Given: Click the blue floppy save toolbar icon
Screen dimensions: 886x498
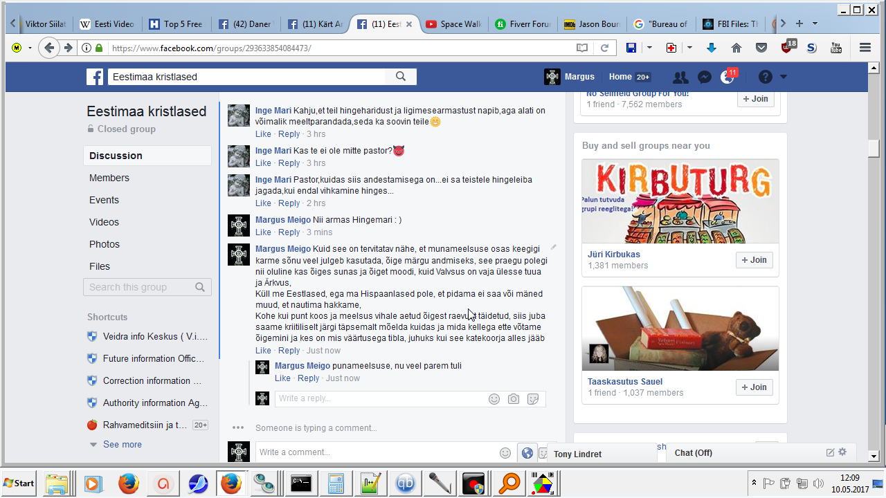Looking at the screenshot, I should 631,48.
